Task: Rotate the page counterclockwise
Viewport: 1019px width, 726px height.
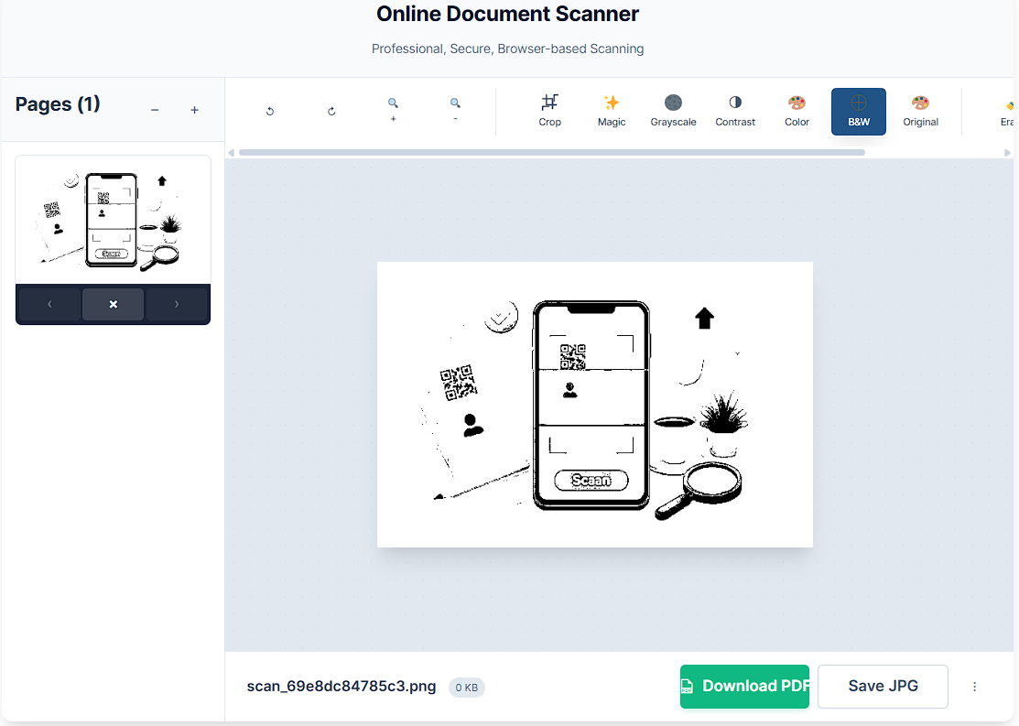Action: [270, 111]
